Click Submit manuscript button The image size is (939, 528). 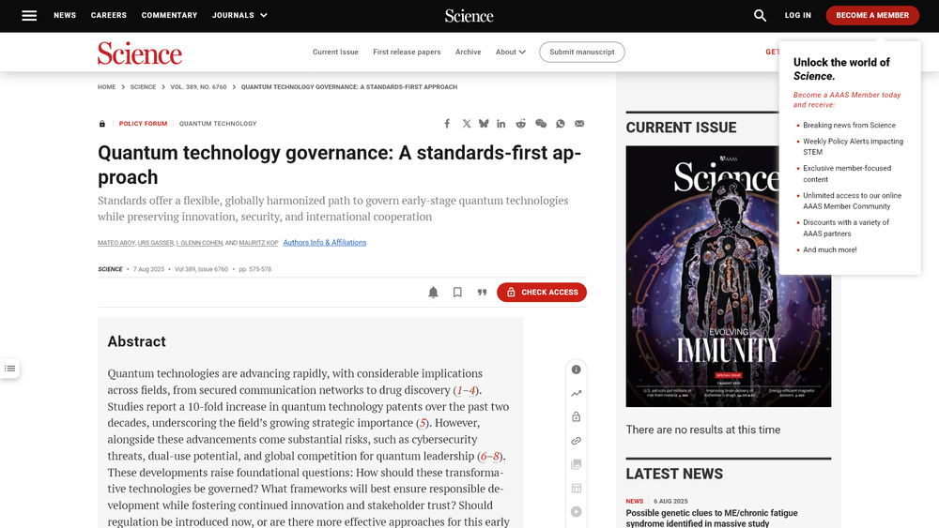pos(581,52)
